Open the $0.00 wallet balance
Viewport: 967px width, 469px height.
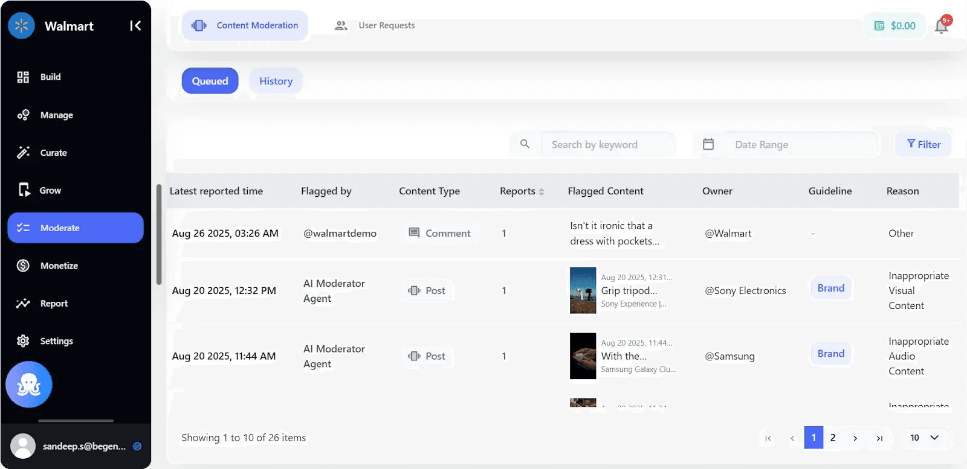[x=894, y=26]
